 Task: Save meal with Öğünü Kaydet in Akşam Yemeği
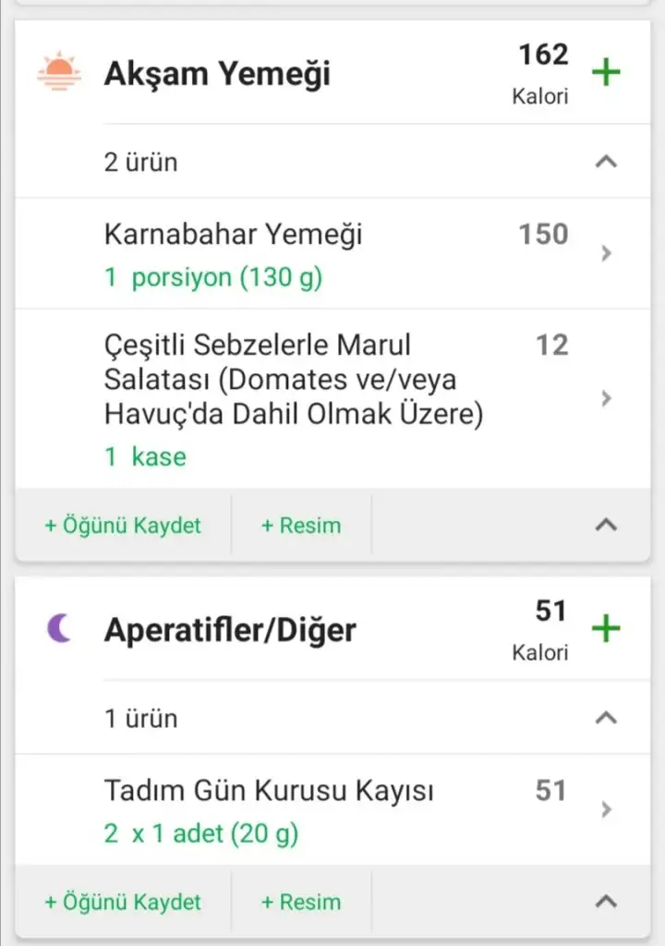click(x=123, y=526)
